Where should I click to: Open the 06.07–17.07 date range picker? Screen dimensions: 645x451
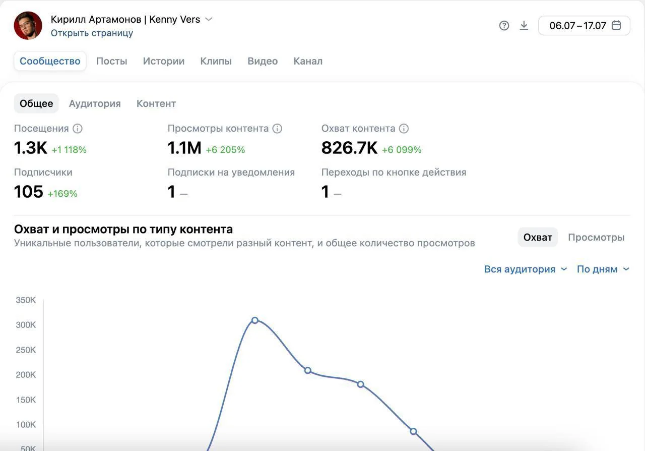pyautogui.click(x=584, y=26)
